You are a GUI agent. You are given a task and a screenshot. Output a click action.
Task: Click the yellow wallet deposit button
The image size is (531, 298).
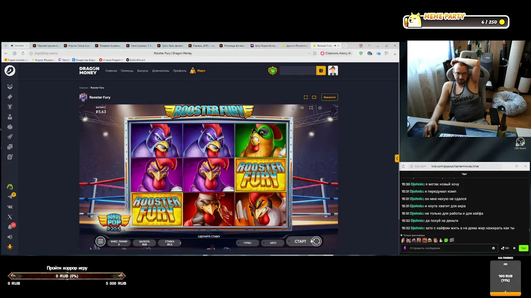click(321, 71)
